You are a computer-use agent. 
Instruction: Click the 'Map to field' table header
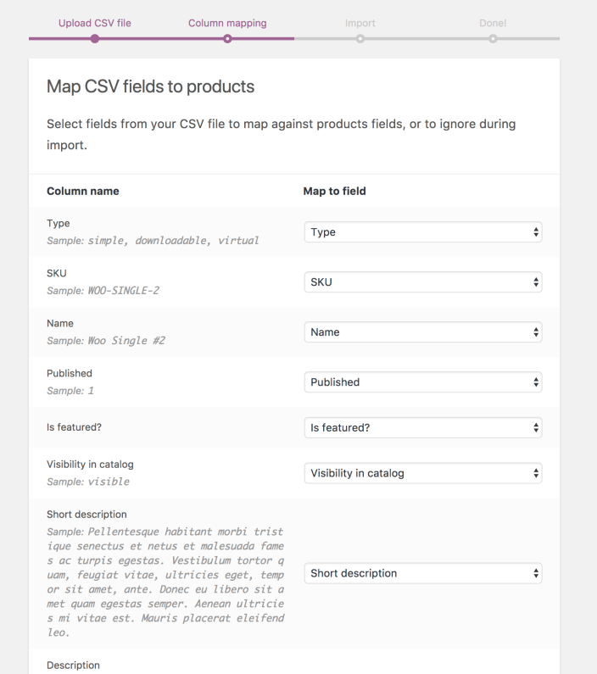coord(334,191)
